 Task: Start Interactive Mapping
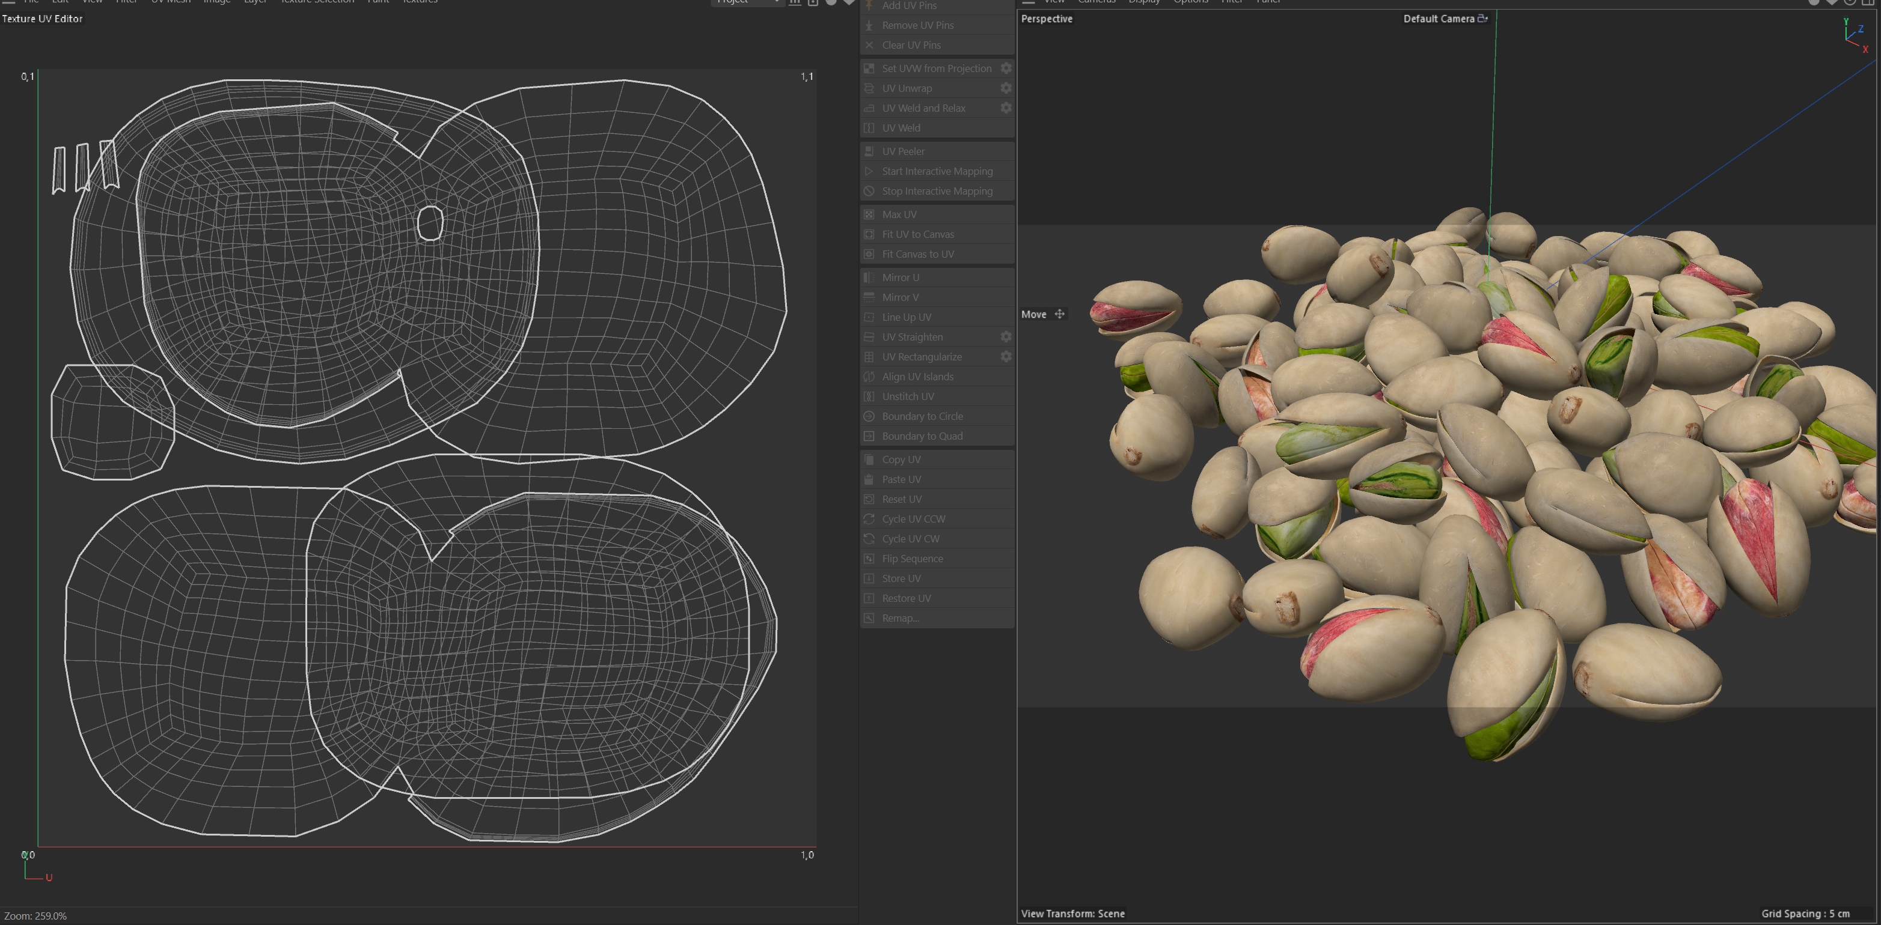coord(937,171)
